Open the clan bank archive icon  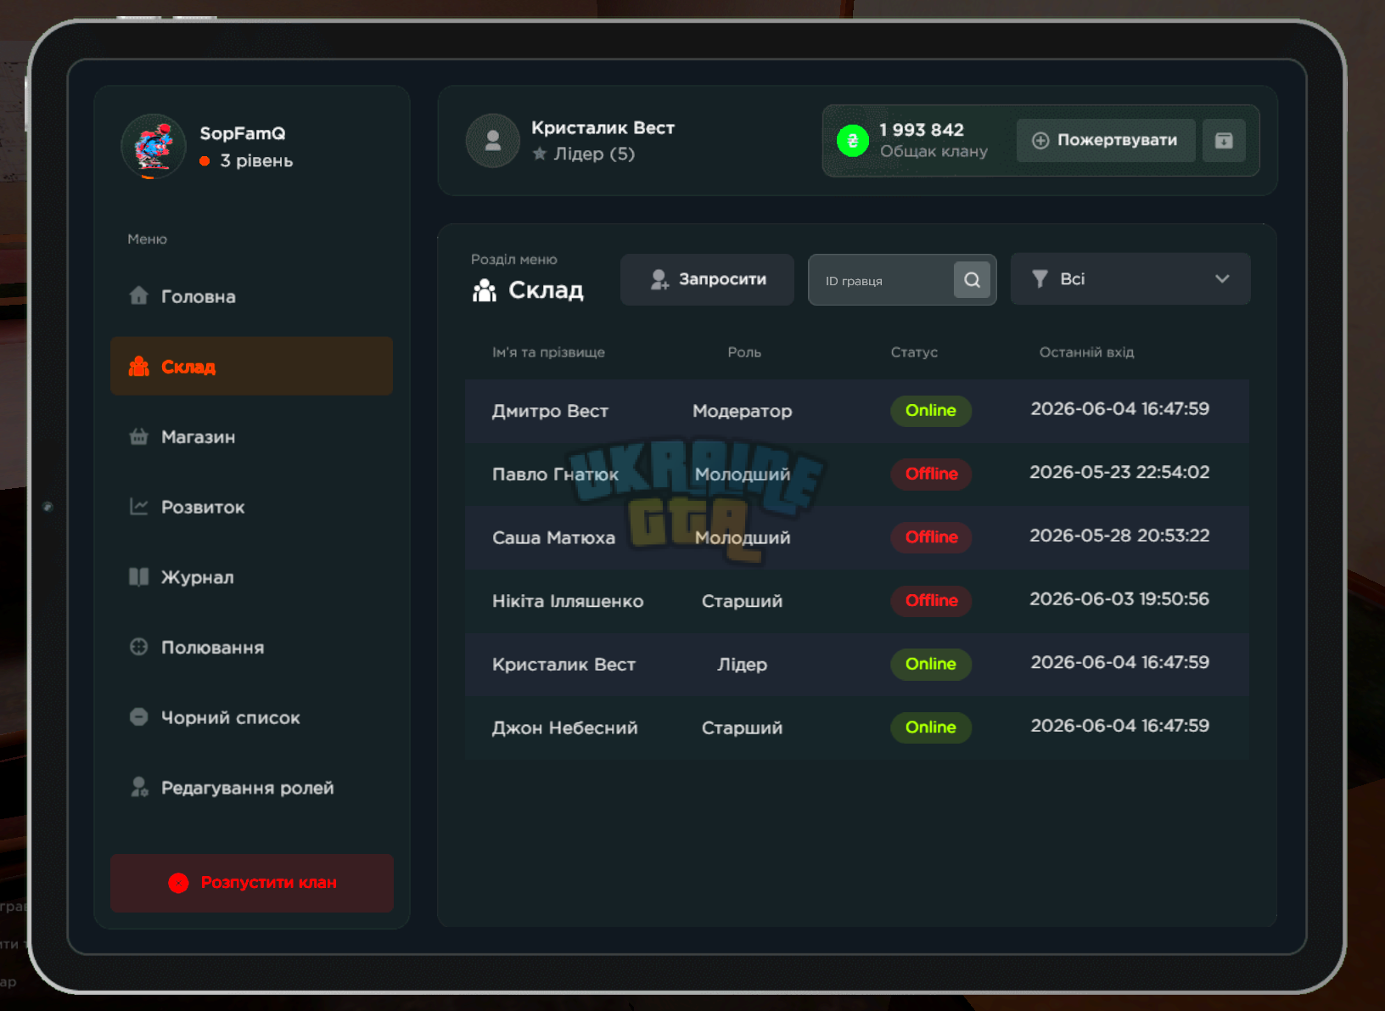pos(1223,141)
